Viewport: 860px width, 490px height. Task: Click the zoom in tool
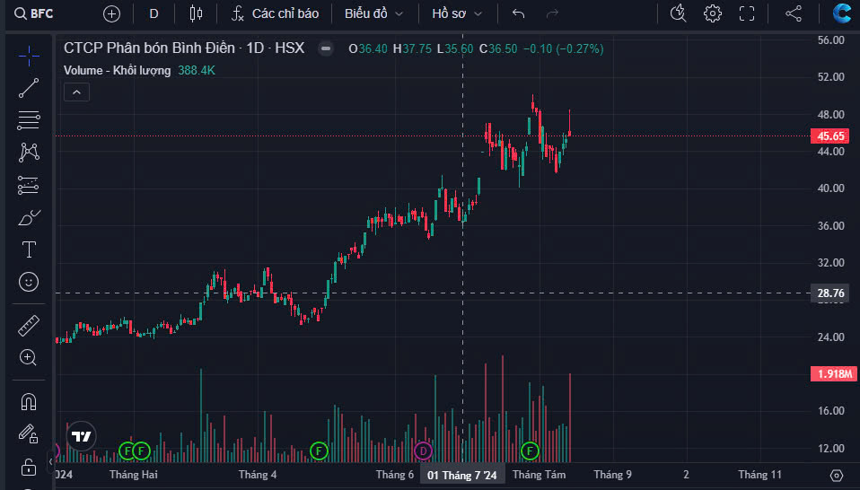29,357
